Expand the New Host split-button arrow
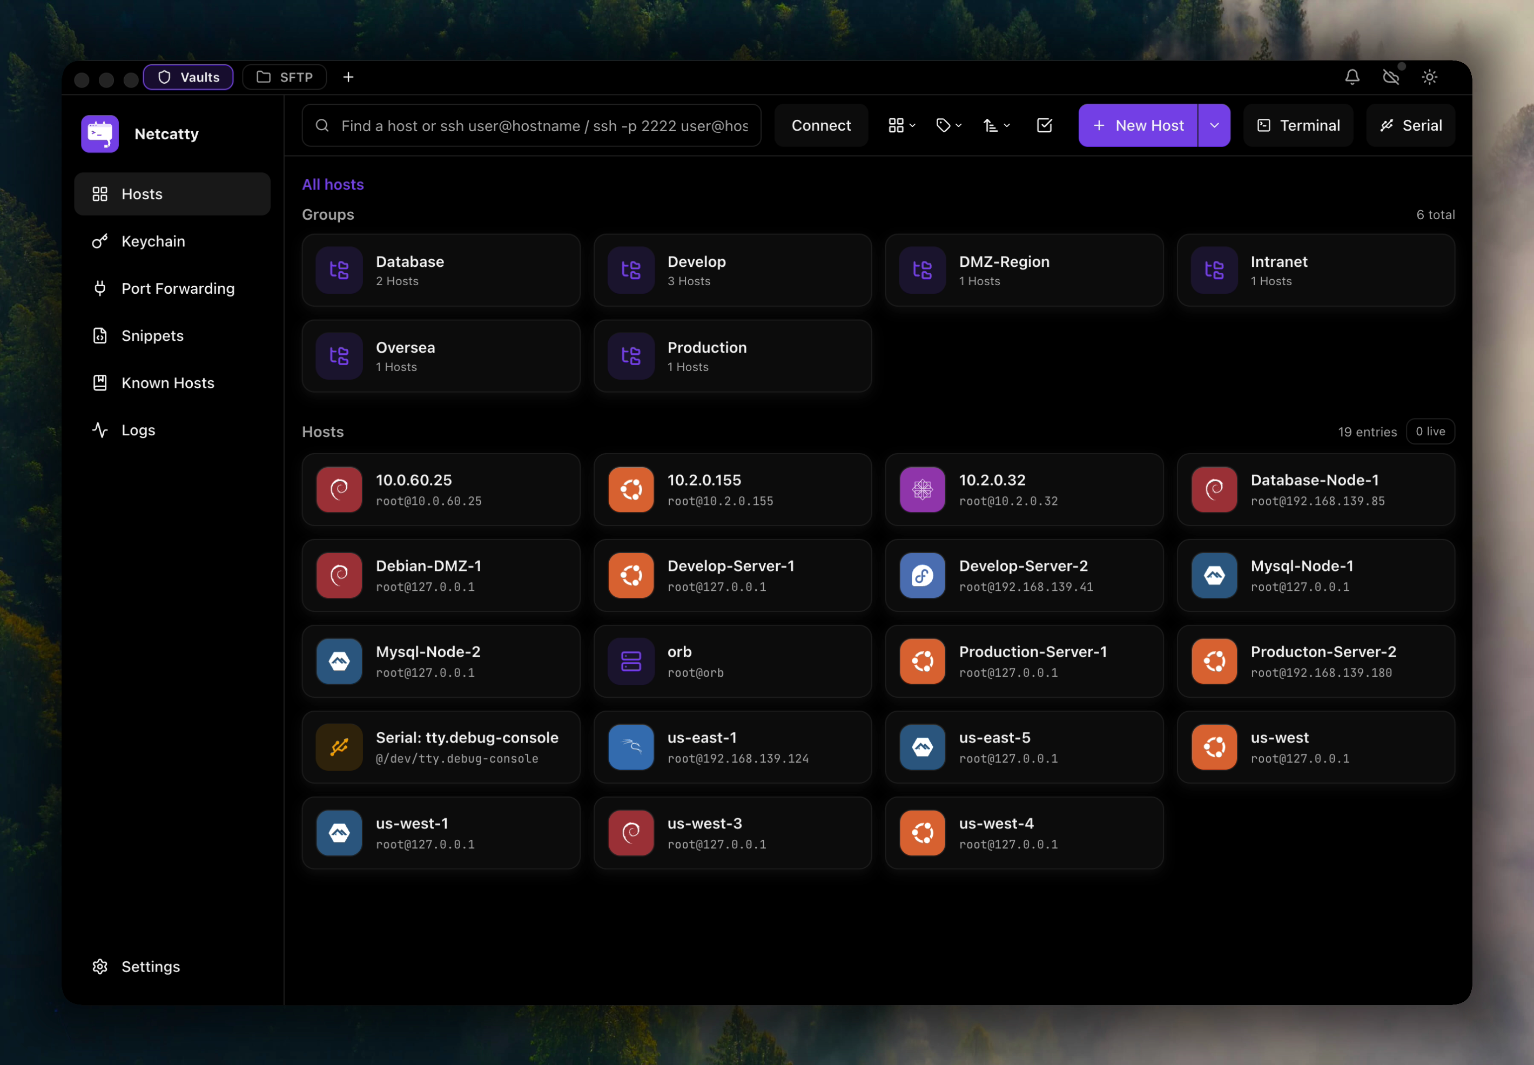1534x1065 pixels. 1214,125
